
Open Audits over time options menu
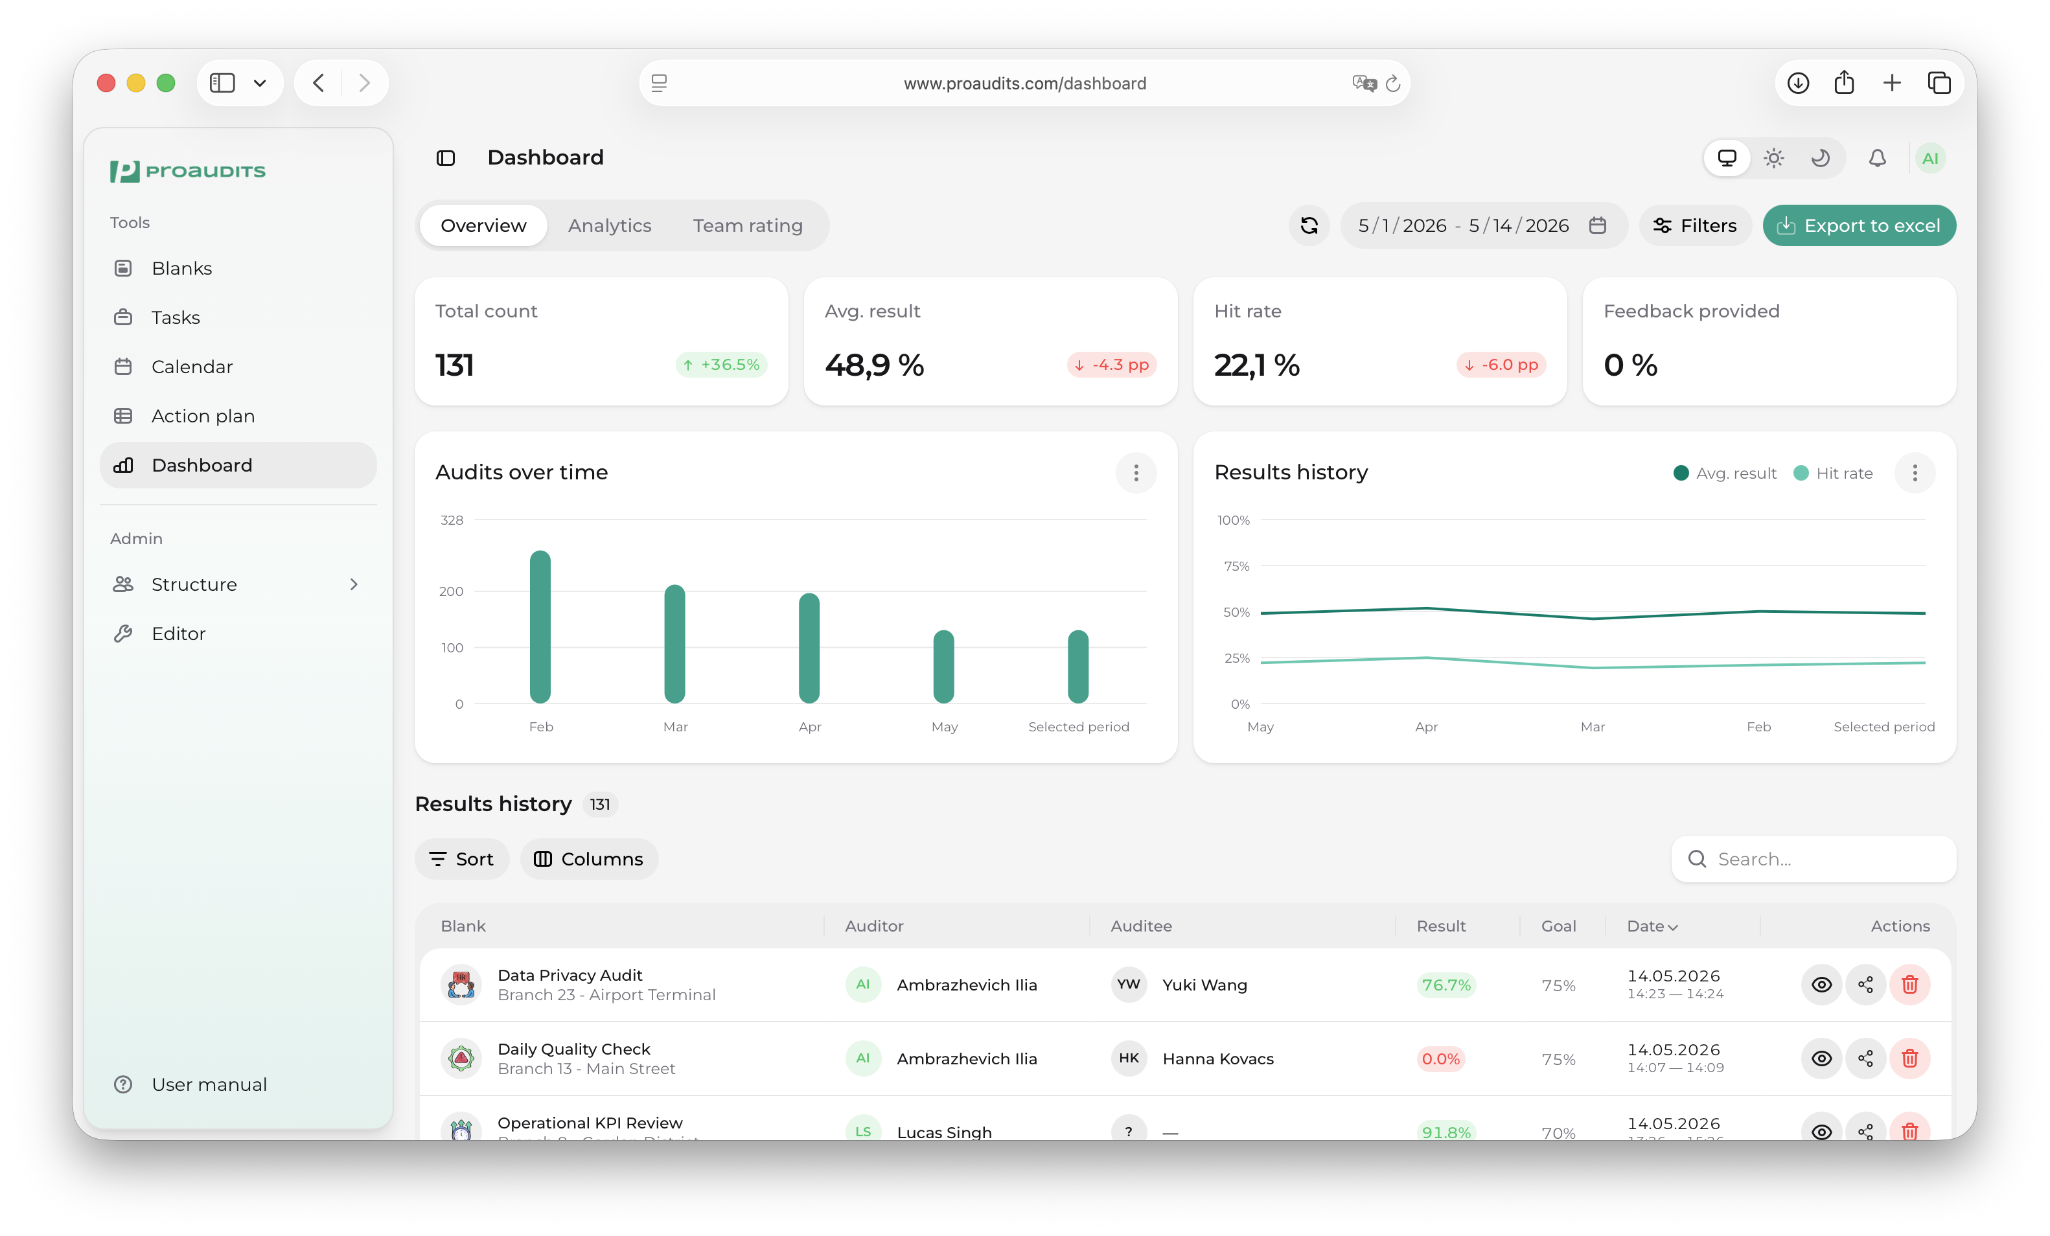point(1136,474)
